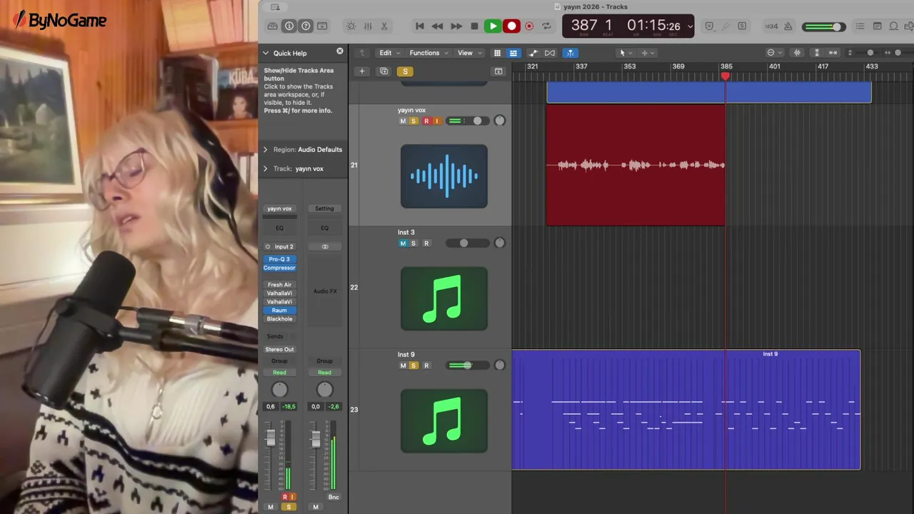
Task: Click the Add Track plus button
Action: 362,71
